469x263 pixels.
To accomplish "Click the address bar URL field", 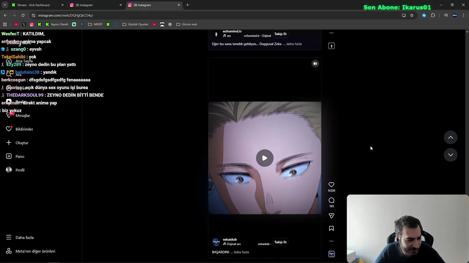I will pyautogui.click(x=216, y=15).
